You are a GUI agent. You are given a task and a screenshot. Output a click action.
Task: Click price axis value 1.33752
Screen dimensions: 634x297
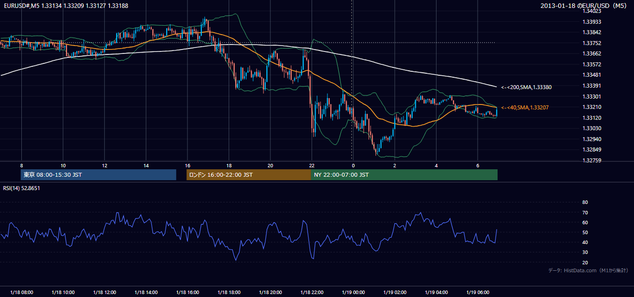point(592,43)
